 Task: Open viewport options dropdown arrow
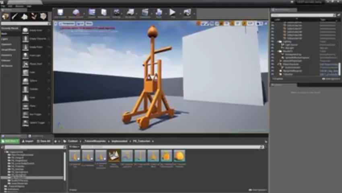click(56, 24)
